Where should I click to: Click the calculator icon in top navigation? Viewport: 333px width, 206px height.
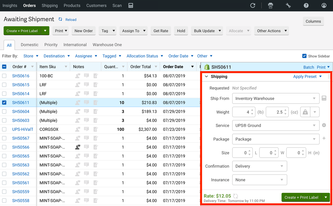pos(131,6)
